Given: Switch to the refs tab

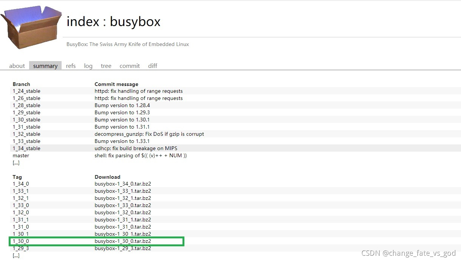Looking at the screenshot, I should pos(71,66).
